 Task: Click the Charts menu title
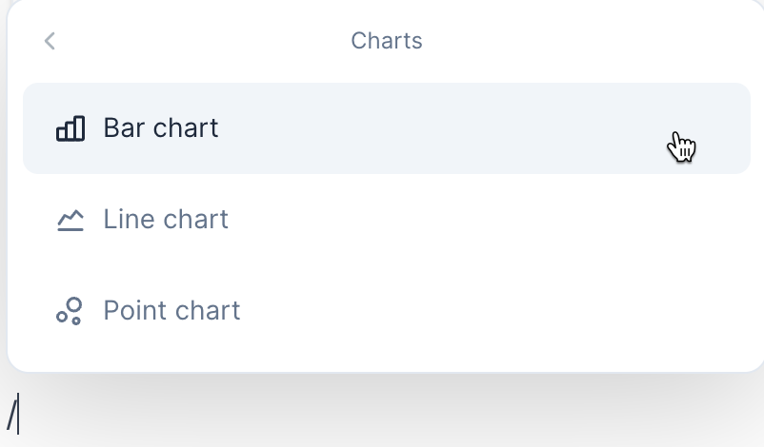coord(387,41)
